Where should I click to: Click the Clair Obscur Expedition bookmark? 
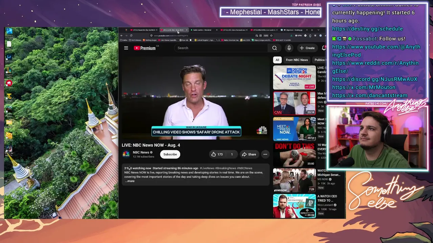click(168, 40)
